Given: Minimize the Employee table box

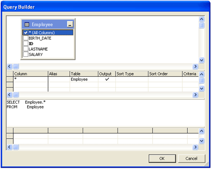Looking at the screenshot, I should click(x=70, y=24).
